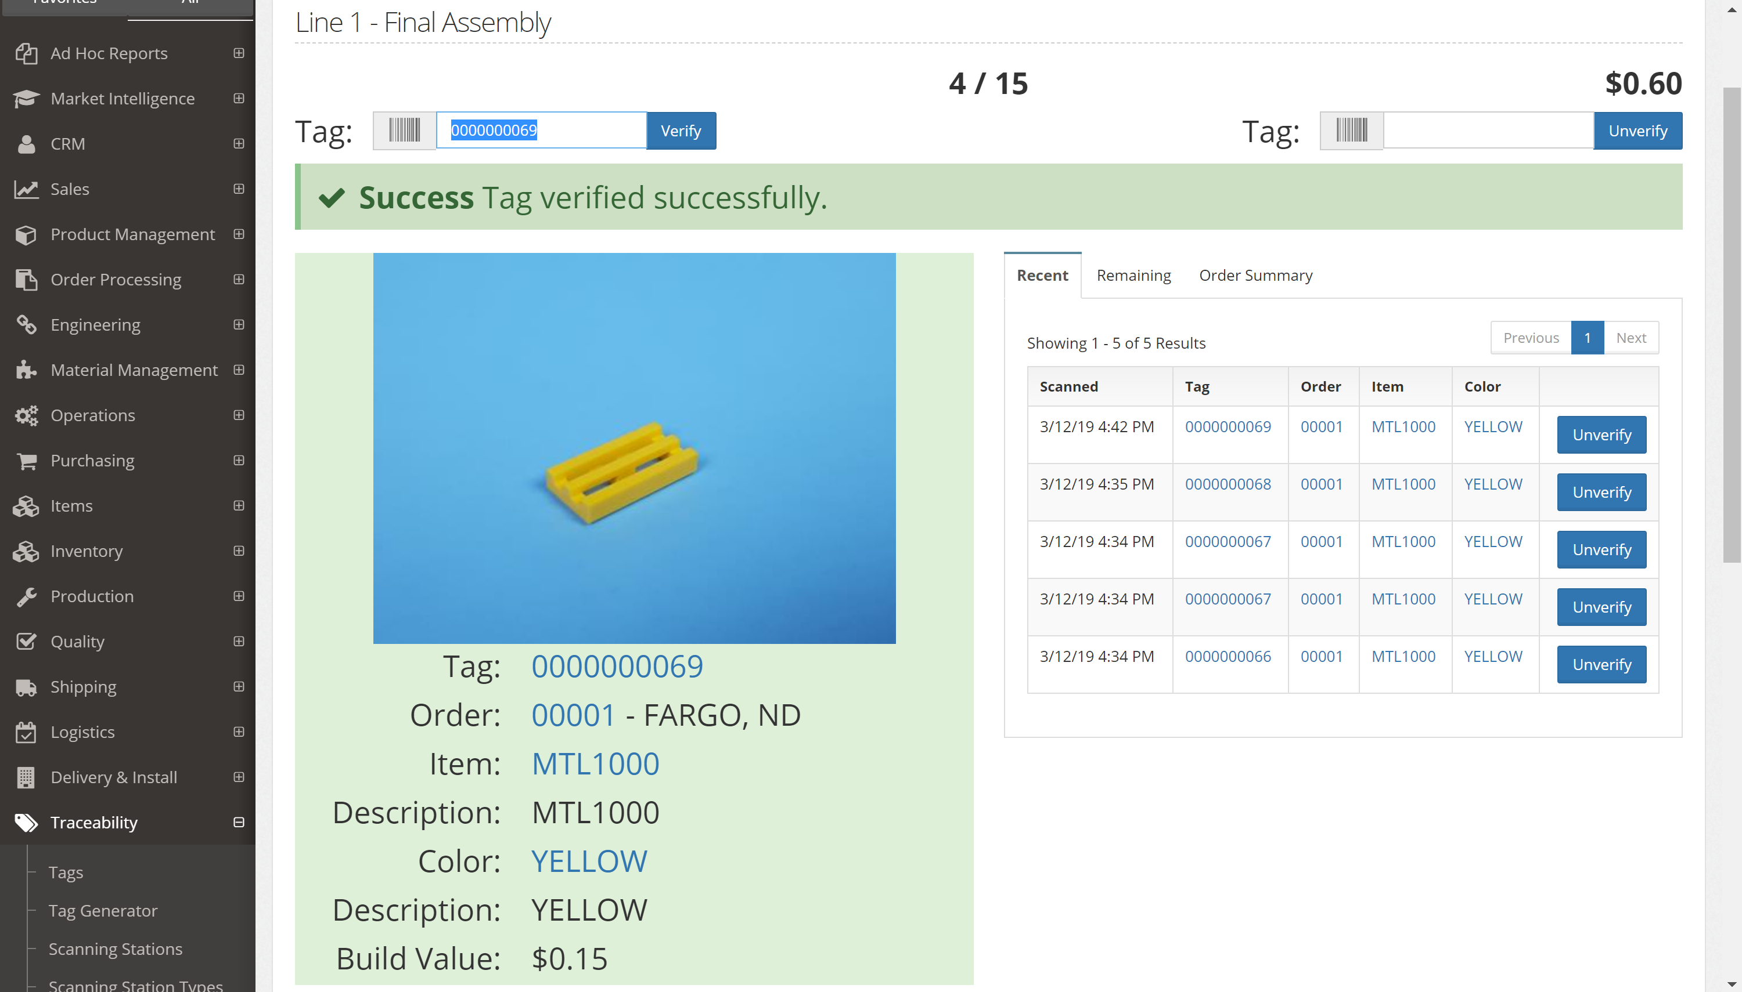The height and width of the screenshot is (992, 1742).
Task: Open tag 0000000068 link in table
Action: (x=1228, y=484)
